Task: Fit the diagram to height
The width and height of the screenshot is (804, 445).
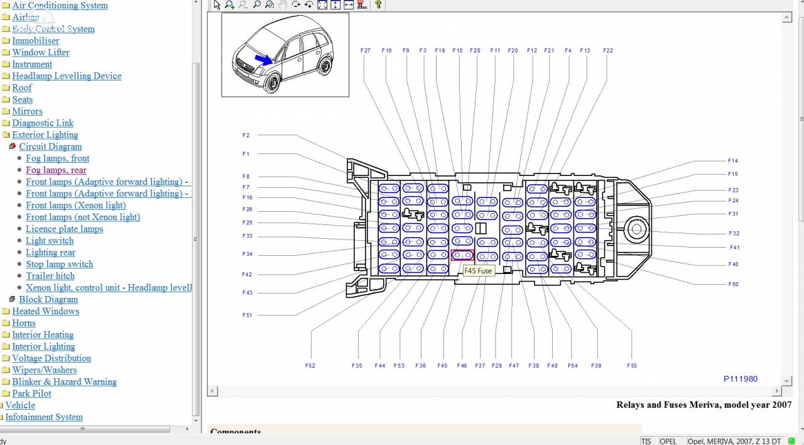Action: click(x=335, y=5)
